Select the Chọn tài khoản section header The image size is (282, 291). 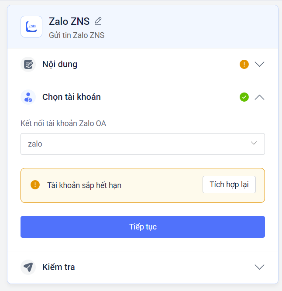(x=72, y=97)
